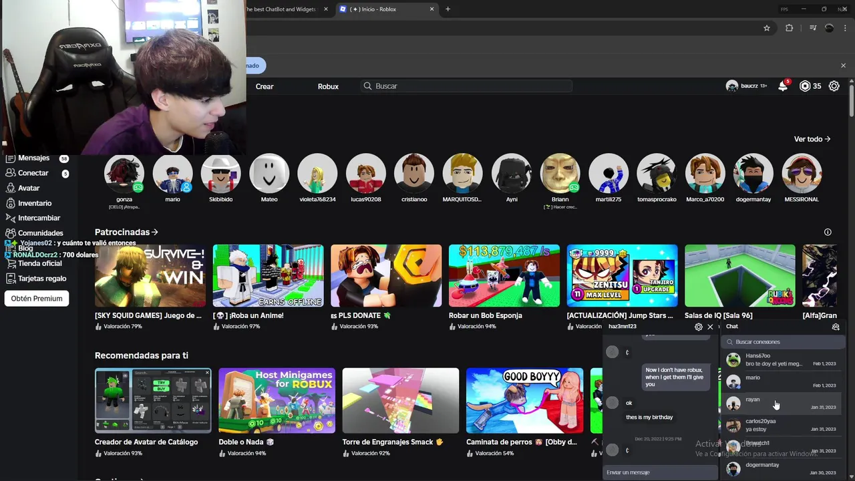The height and width of the screenshot is (481, 855).
Task: Open the Roblox notifications bell
Action: tap(783, 86)
